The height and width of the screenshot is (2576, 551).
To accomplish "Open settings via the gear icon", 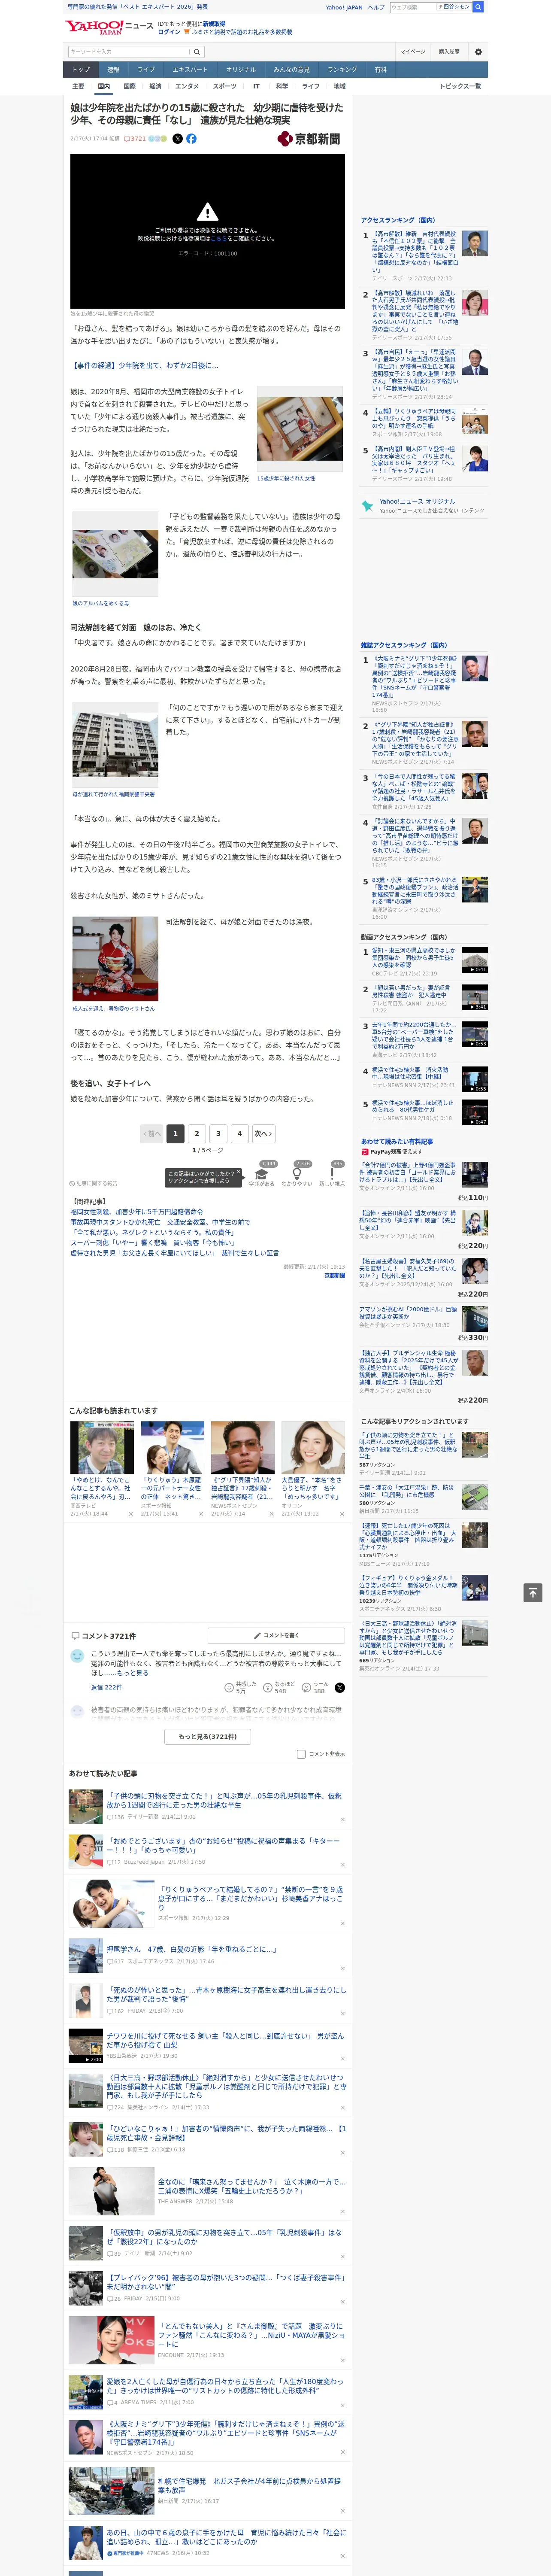I will pyautogui.click(x=478, y=52).
